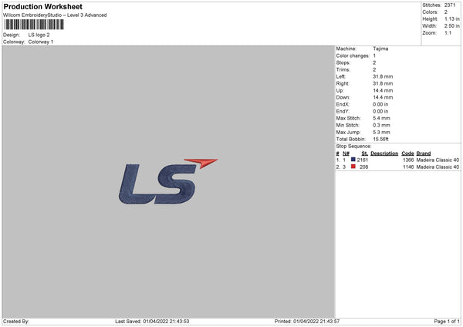Click the 'Created By:' footer label
Viewport: 463px width, 327px height.
[x=16, y=321]
